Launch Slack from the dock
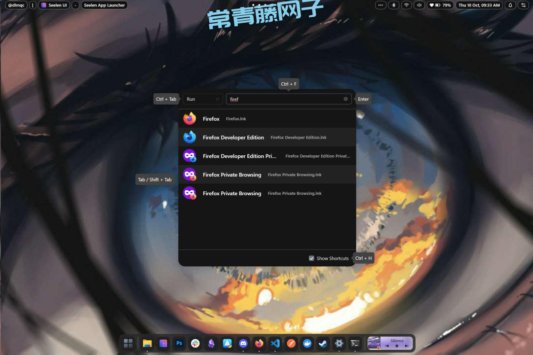The width and height of the screenshot is (533, 355). [195, 343]
